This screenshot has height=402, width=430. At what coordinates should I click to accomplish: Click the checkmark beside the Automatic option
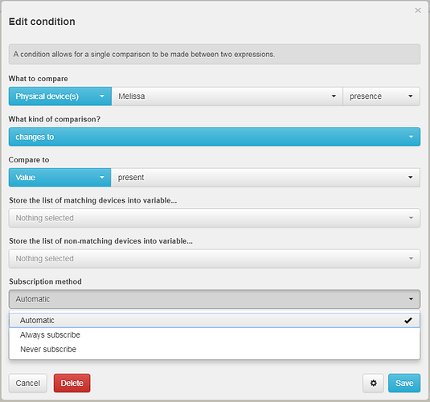[408, 320]
